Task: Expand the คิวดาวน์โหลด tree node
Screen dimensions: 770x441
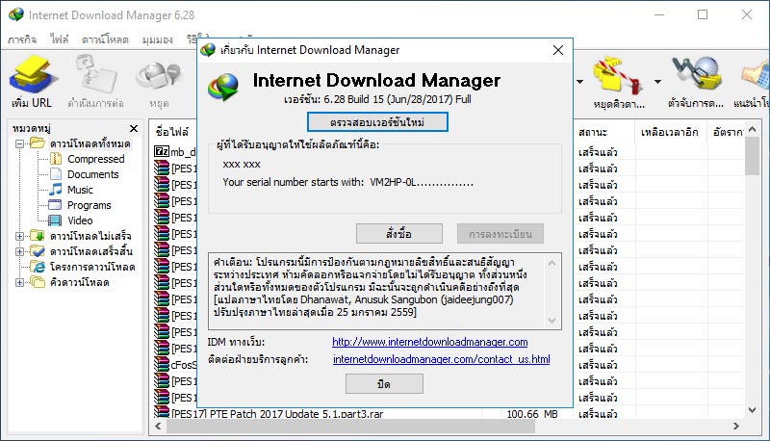Action: click(19, 282)
